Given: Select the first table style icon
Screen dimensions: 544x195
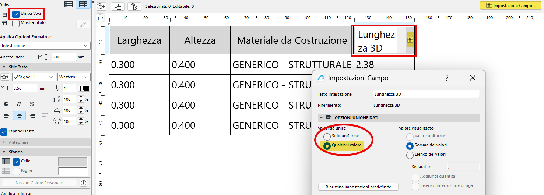Looking at the screenshot, I should 69,5.
